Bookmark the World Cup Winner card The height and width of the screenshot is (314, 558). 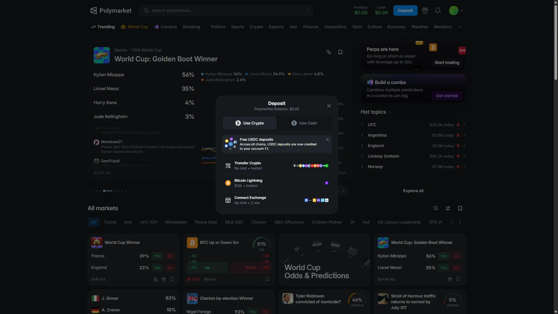(172, 279)
